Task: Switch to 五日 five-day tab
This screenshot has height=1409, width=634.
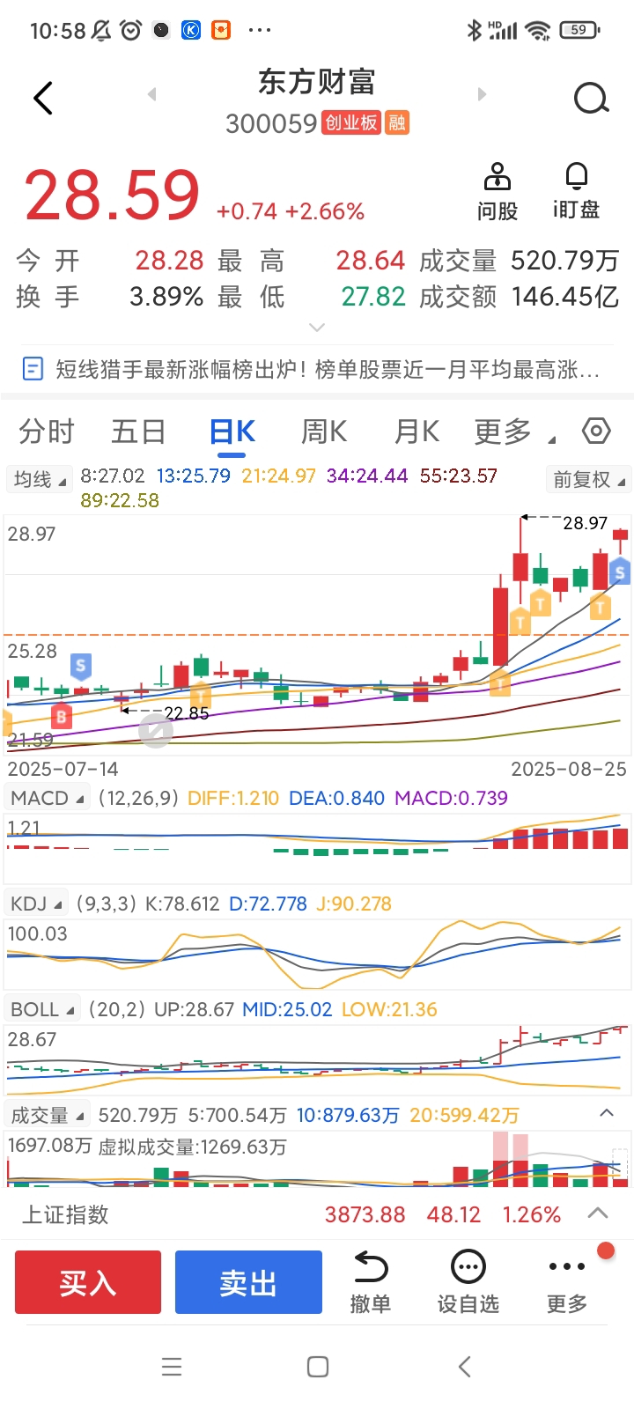Action: 138,432
